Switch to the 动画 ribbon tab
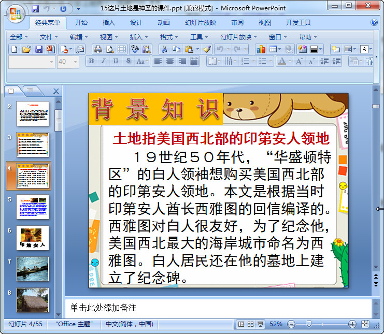Screen dimensions: 384x334 coord(164,23)
